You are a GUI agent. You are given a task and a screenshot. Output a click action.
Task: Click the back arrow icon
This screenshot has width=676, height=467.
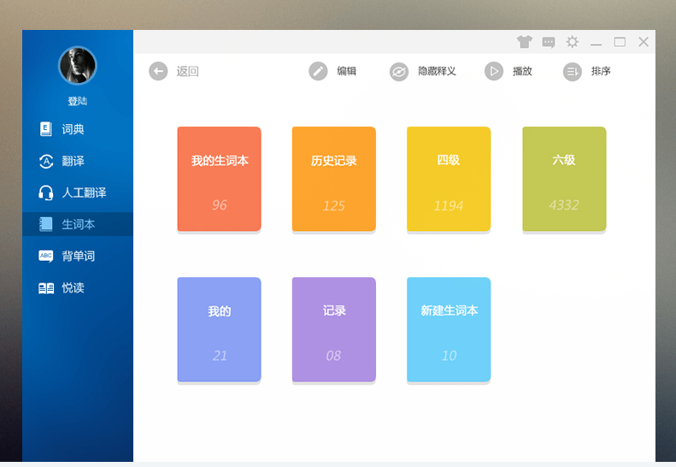(x=158, y=71)
